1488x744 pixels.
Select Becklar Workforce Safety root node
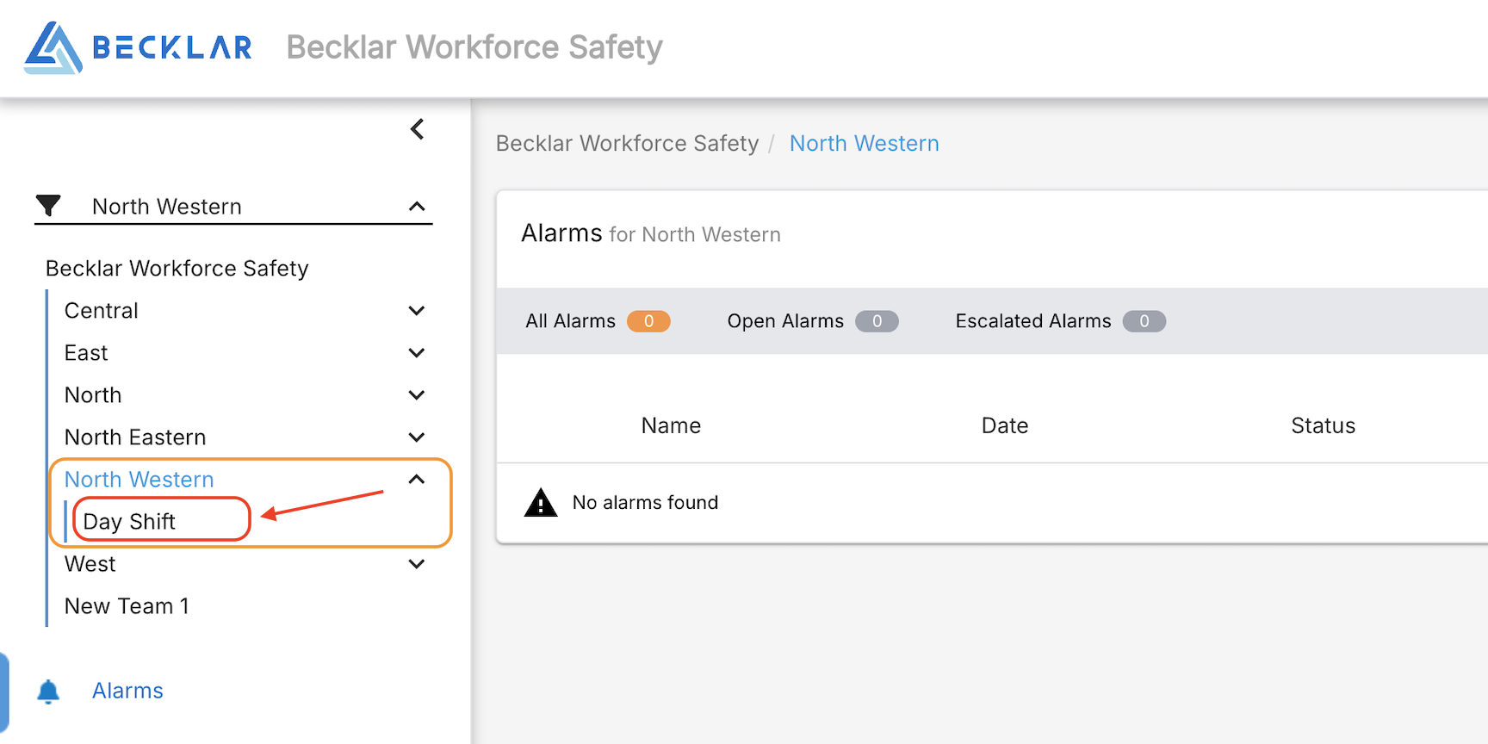pyautogui.click(x=177, y=269)
